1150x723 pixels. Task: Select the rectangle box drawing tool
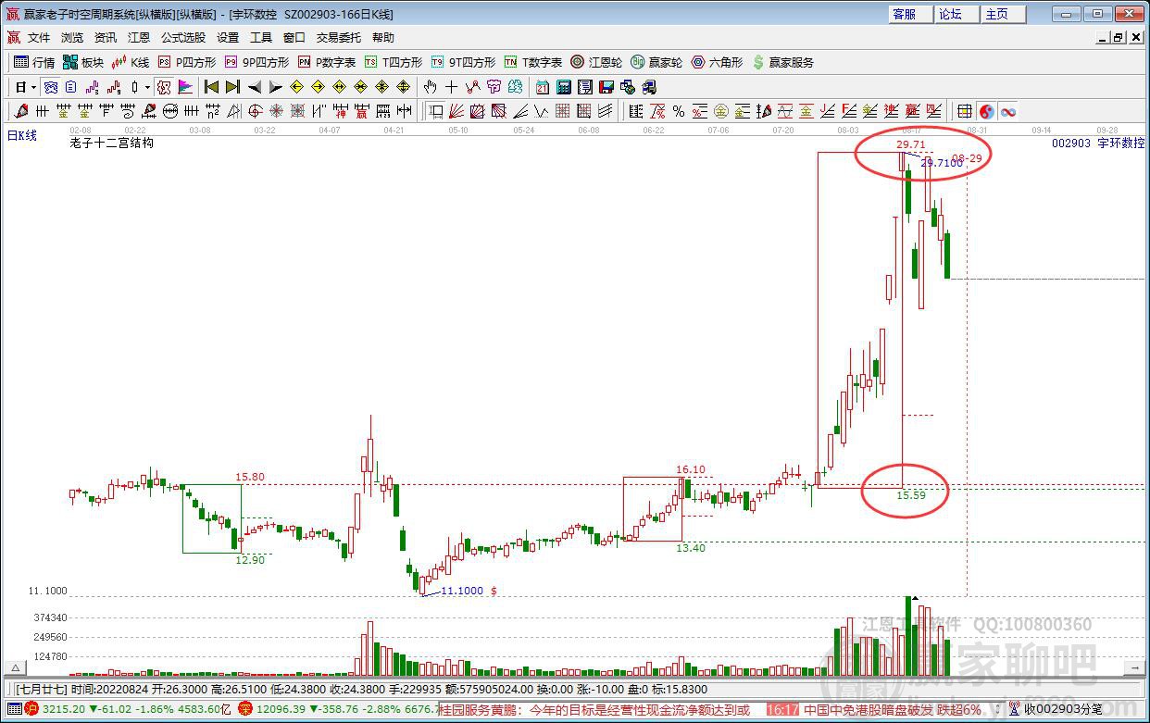tap(435, 111)
